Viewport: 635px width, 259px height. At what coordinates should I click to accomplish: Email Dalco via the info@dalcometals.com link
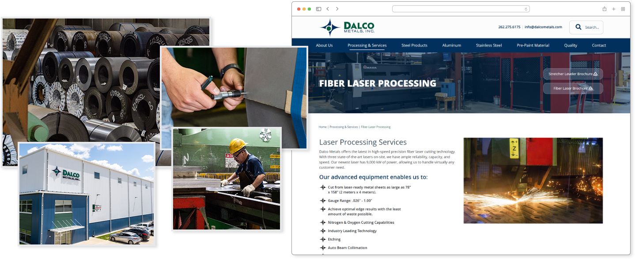[543, 27]
